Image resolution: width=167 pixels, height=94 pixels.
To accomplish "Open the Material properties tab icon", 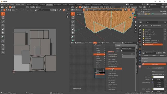I will [140, 67].
